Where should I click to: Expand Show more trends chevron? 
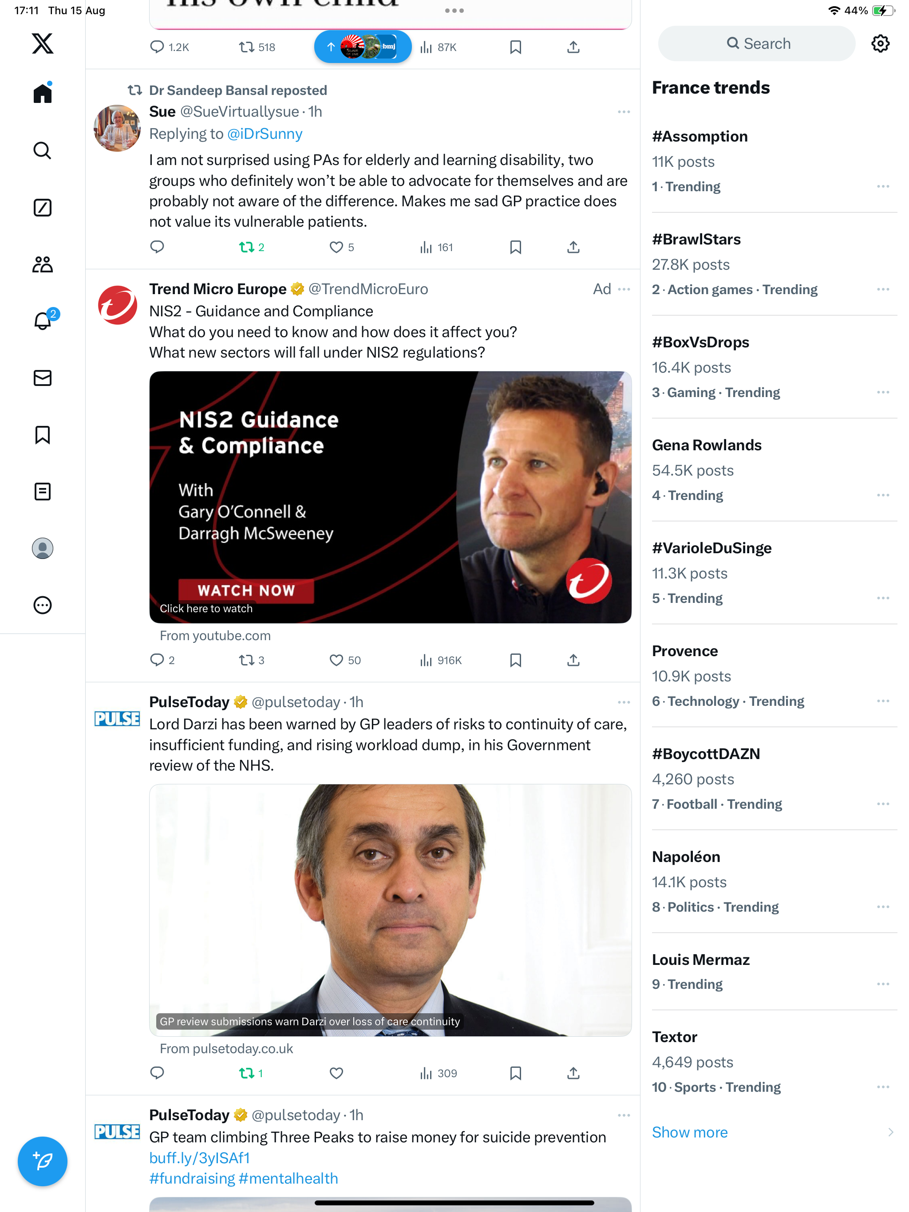click(890, 1132)
